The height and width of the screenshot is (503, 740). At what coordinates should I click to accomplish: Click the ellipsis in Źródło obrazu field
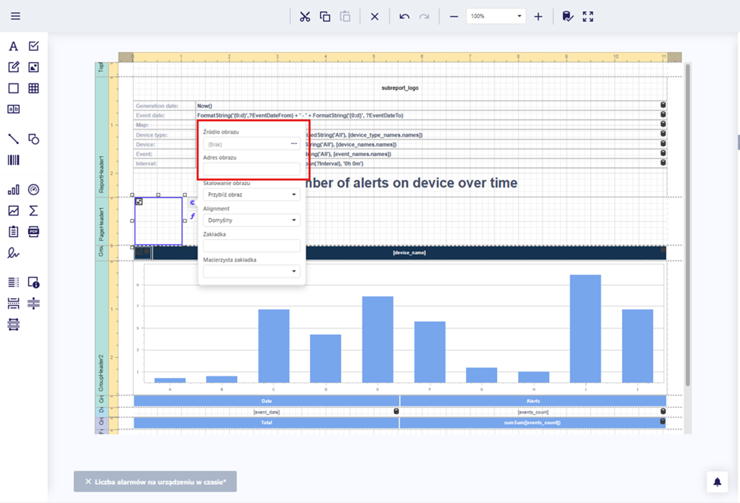[294, 144]
